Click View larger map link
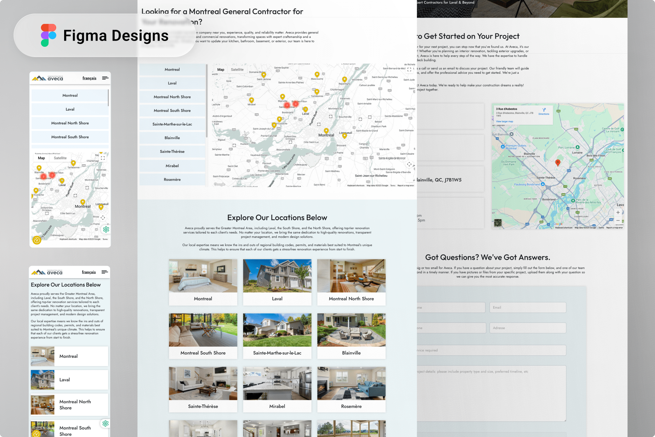Viewport: 655px width, 437px height. coord(504,122)
